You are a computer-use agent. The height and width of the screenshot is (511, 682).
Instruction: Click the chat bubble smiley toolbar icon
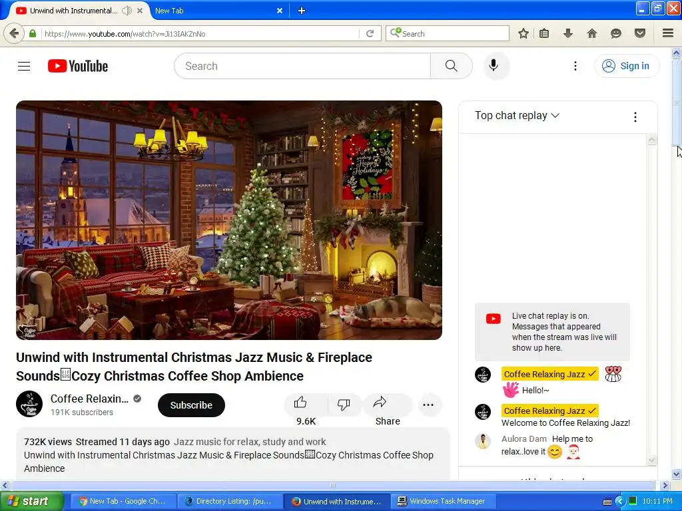[615, 33]
